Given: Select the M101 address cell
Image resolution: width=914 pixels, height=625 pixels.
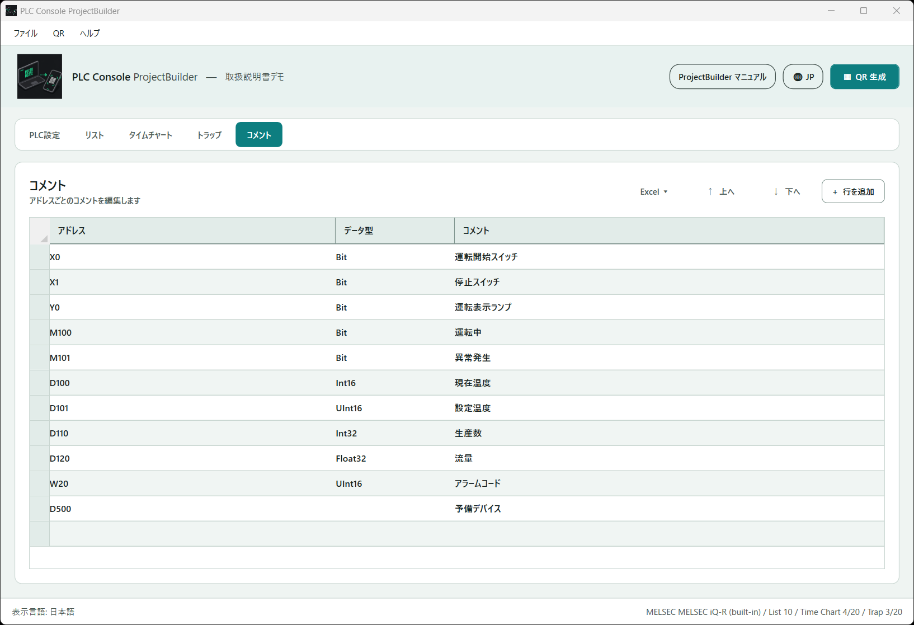Looking at the screenshot, I should click(x=192, y=358).
